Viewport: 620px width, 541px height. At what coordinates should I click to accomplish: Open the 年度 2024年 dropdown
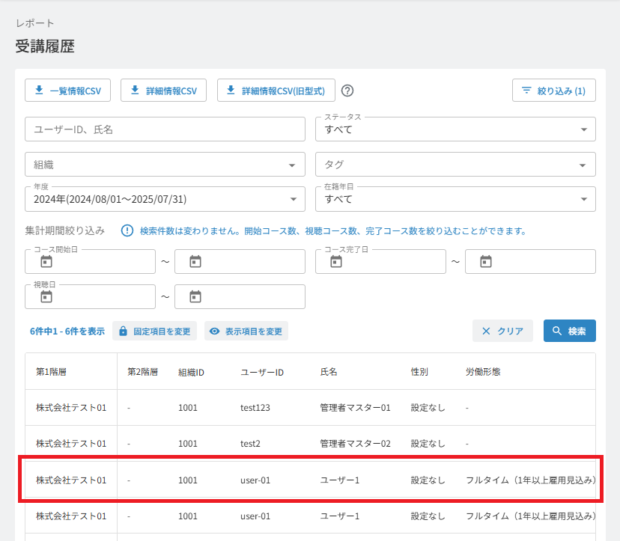[165, 199]
